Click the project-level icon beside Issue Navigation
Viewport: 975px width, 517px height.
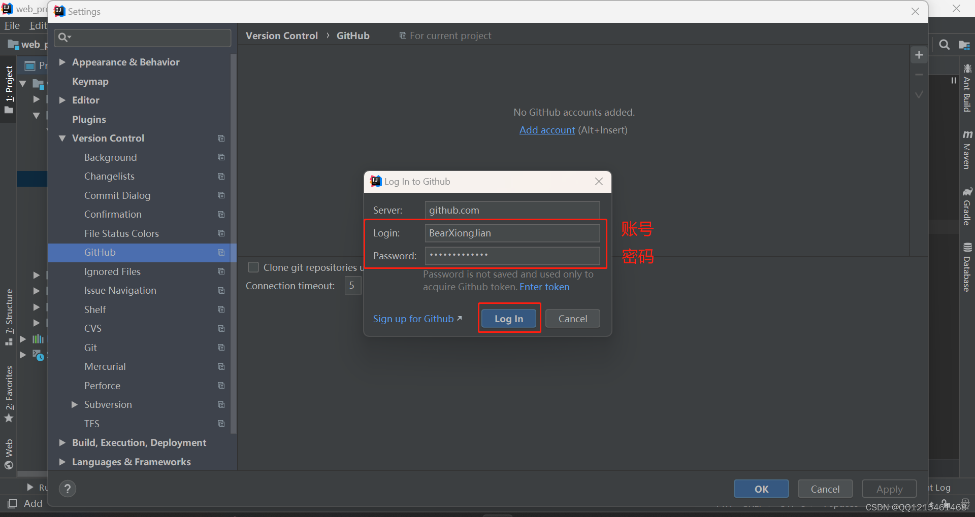[221, 290]
